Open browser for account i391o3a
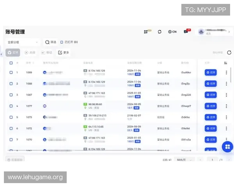Screen dimensions: 234x187 [x=211, y=139]
